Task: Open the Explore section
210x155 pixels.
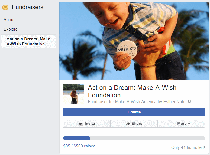Action: pos(11,29)
